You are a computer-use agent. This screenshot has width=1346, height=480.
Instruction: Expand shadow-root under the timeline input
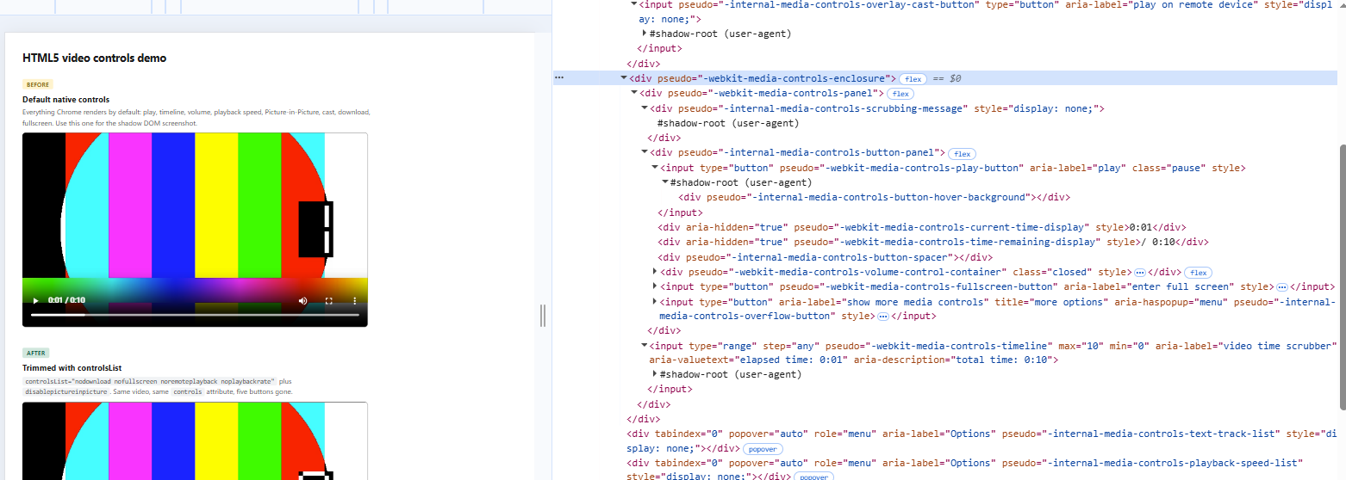(655, 374)
